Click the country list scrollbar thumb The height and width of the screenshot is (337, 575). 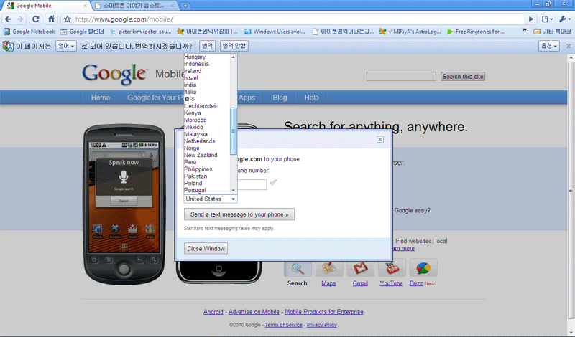[233, 131]
